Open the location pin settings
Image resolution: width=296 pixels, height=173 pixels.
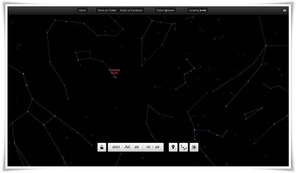(173, 147)
